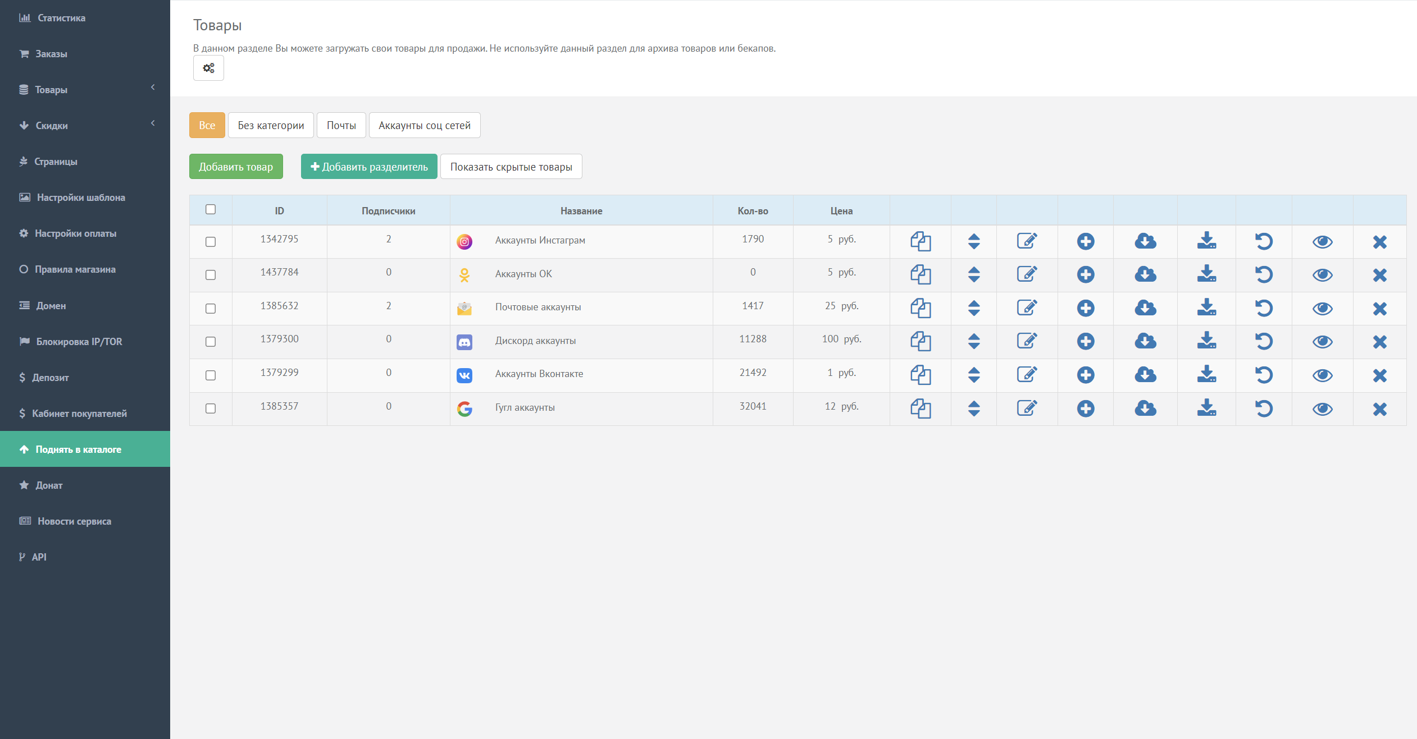
Task: Click the reset arrow icon for Аккаунты Инстаграм
Action: pos(1264,242)
